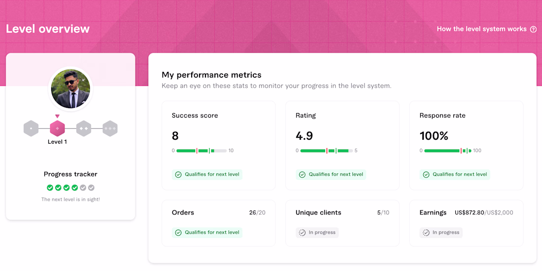Click the last gray progress tracker check
The image size is (542, 271).
click(91, 188)
